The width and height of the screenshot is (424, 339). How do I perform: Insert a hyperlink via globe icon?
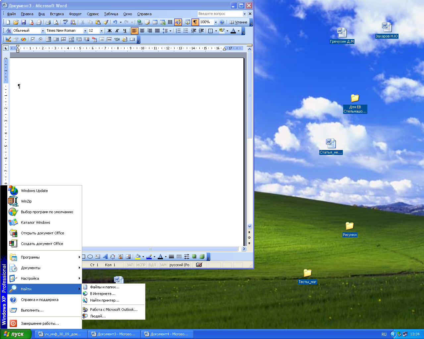139,22
